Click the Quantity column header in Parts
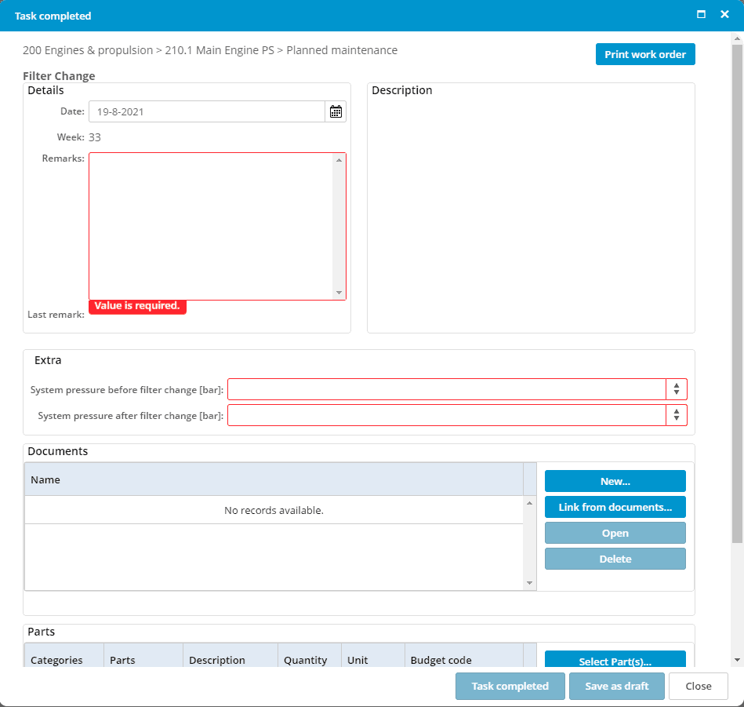 tap(309, 659)
